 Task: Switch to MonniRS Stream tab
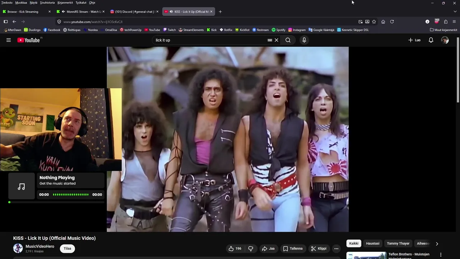pyautogui.click(x=80, y=12)
